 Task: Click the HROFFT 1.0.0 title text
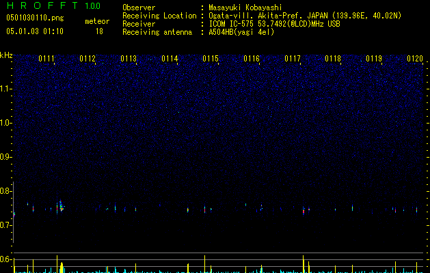point(53,5)
